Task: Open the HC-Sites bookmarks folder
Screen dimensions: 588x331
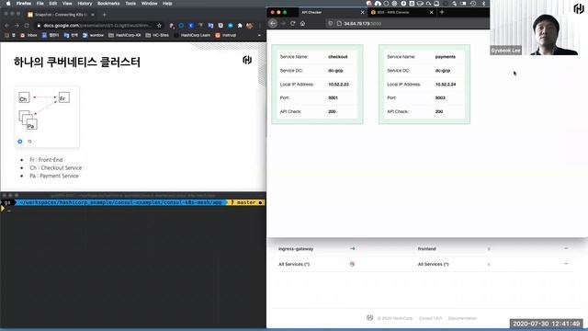Action: coord(157,35)
